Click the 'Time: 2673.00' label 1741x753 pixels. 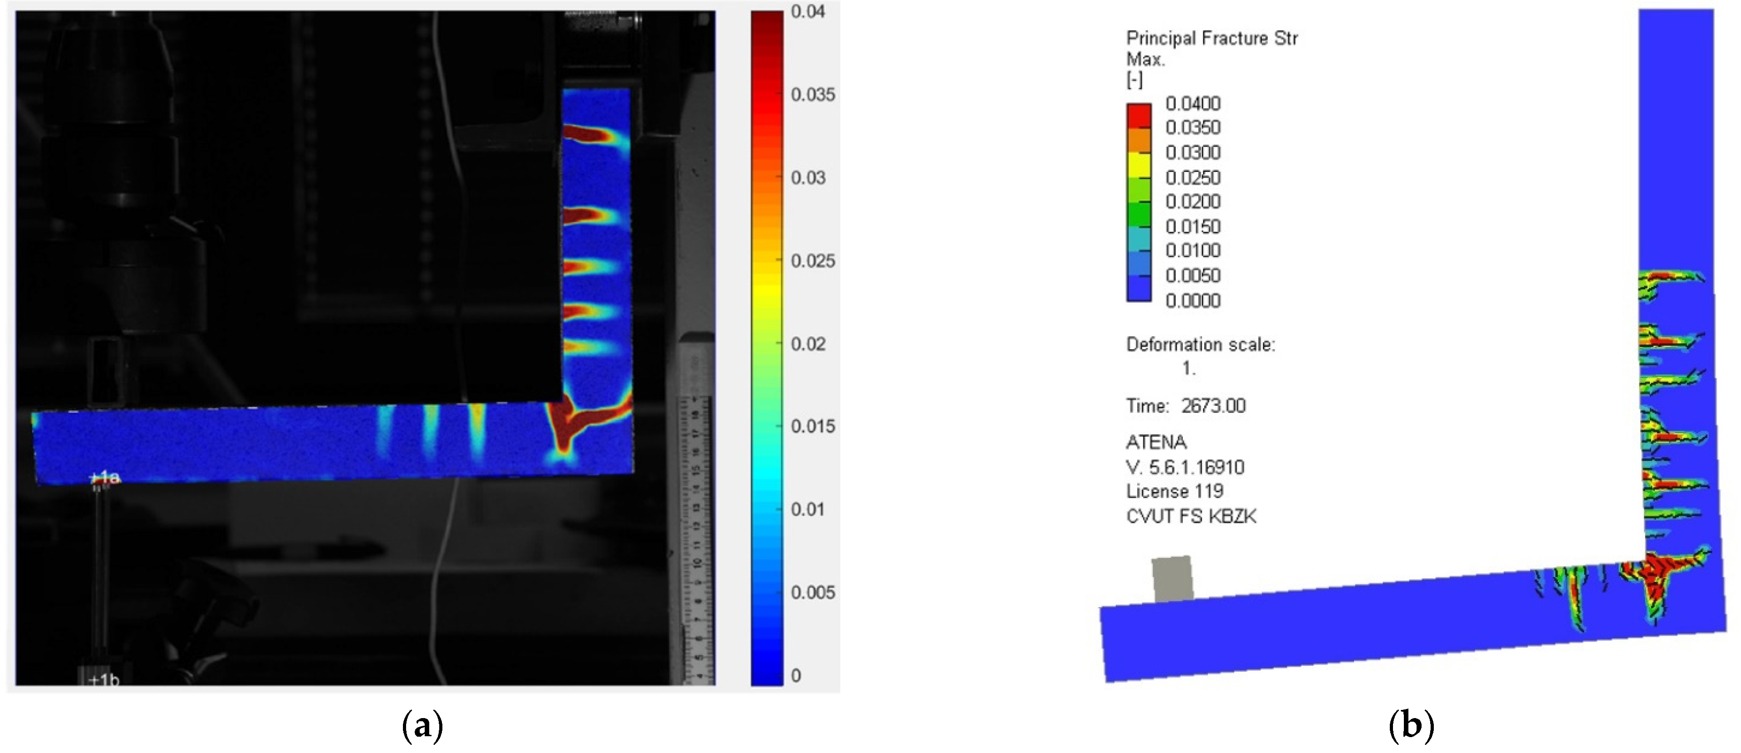pos(1186,406)
